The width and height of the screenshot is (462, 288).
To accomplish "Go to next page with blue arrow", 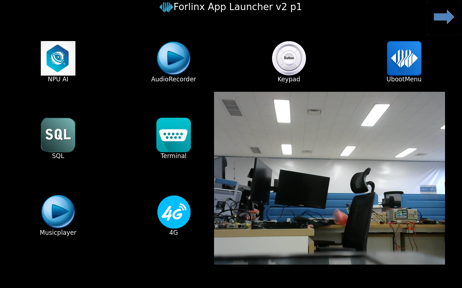I will point(444,17).
